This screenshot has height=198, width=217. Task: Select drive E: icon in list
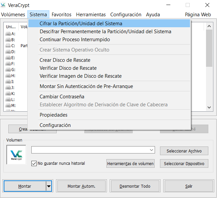click(x=8, y=58)
